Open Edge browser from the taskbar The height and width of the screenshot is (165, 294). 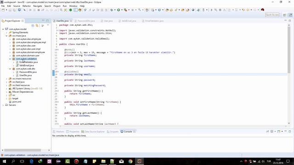click(31, 161)
